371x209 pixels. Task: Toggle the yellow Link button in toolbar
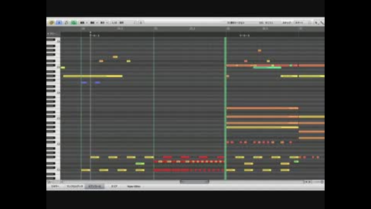click(51, 22)
